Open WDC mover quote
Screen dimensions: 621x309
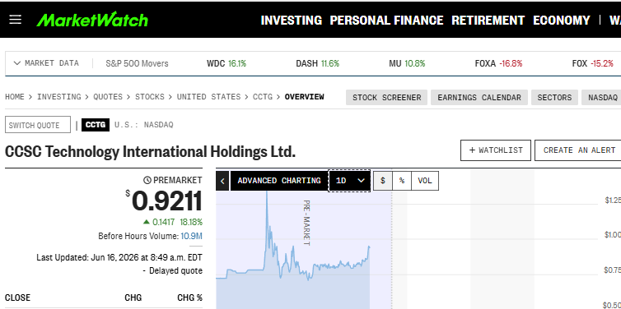click(x=226, y=63)
